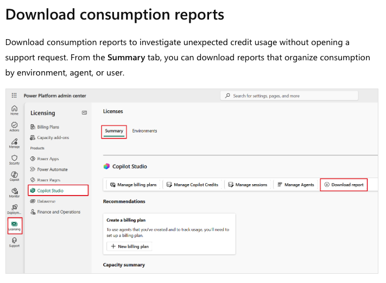Click Manage Agents button
Screen dimensions: 386x283
tap(296, 185)
